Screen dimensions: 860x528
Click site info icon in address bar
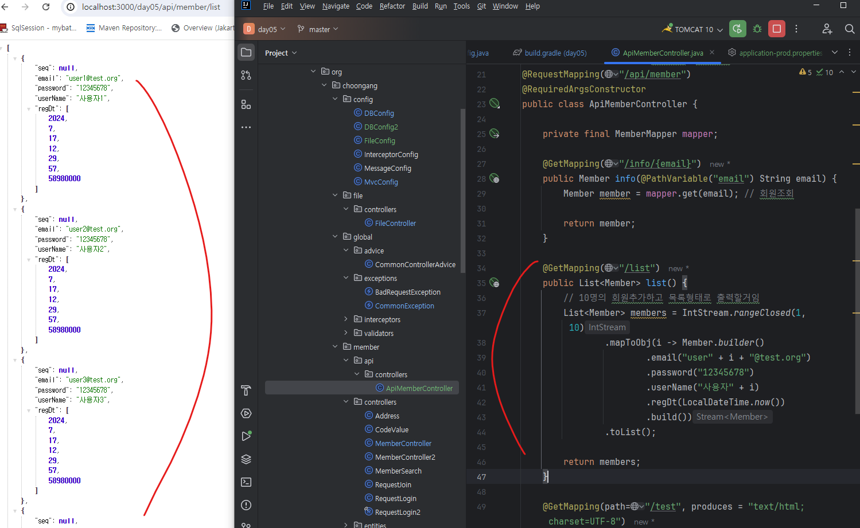[x=71, y=7]
